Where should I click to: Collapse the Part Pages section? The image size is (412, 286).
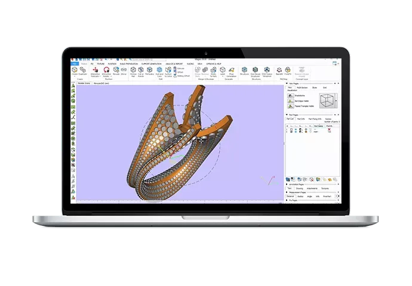click(287, 115)
